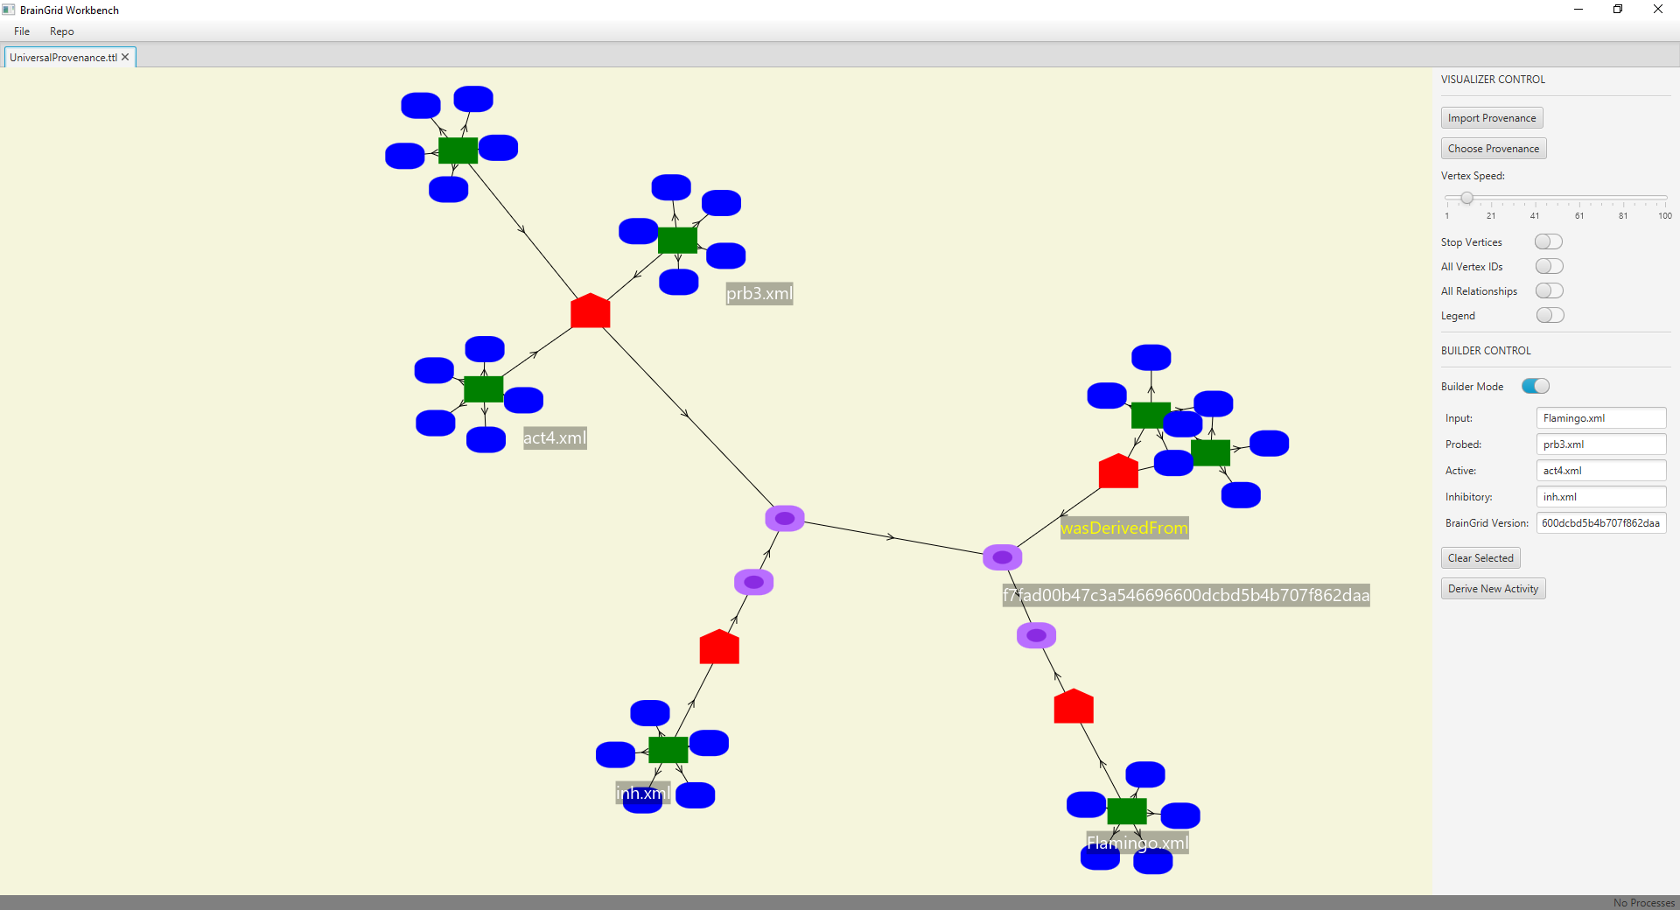Toggle Stop Vertices switch

click(x=1549, y=241)
